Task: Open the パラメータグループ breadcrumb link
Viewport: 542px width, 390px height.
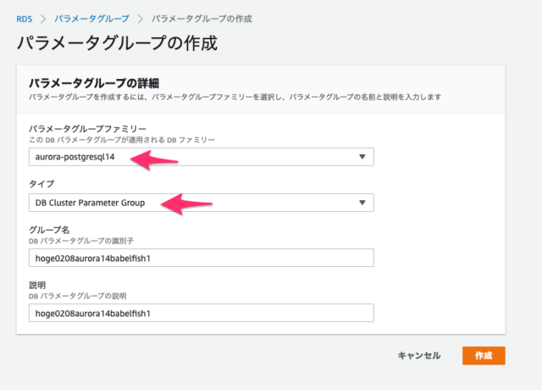Action: click(x=91, y=19)
